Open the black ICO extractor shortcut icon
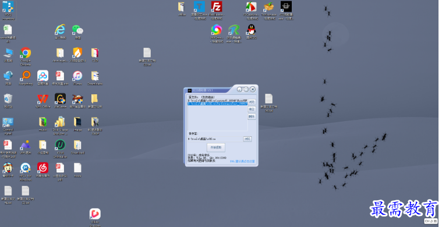This screenshot has width=442, height=227. [286, 6]
